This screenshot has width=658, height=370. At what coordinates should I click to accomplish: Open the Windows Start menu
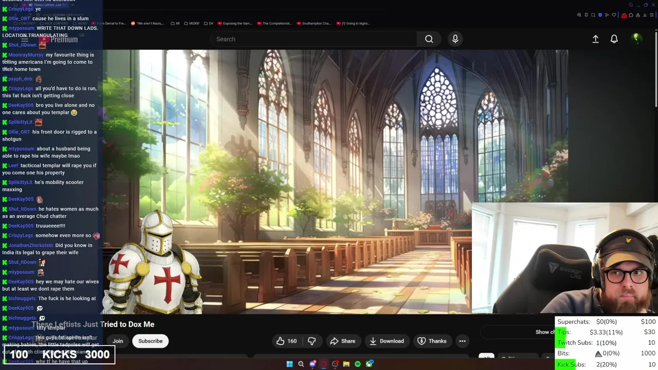289,364
